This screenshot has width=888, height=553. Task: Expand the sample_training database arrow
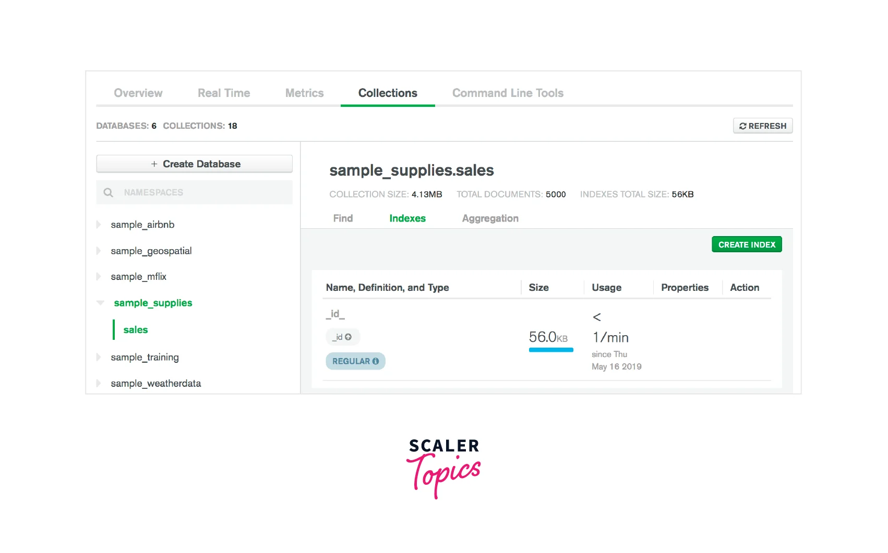tap(99, 357)
